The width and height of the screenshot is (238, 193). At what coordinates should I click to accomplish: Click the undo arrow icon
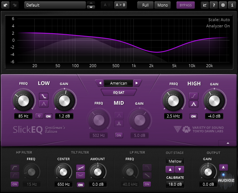(5, 5)
